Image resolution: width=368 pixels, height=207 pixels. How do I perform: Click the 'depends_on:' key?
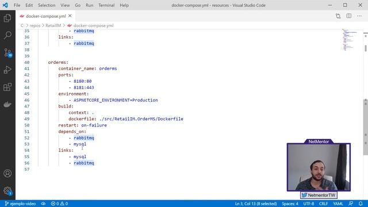pos(72,132)
